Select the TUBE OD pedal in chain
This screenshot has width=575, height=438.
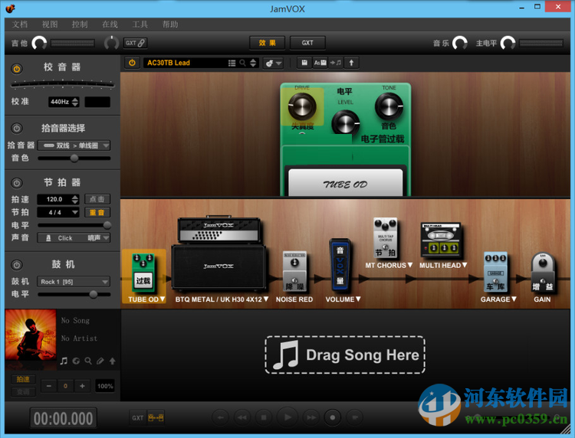[x=143, y=273]
